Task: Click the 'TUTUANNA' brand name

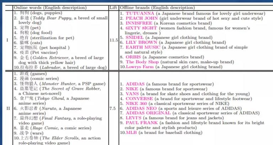Action: (140, 14)
